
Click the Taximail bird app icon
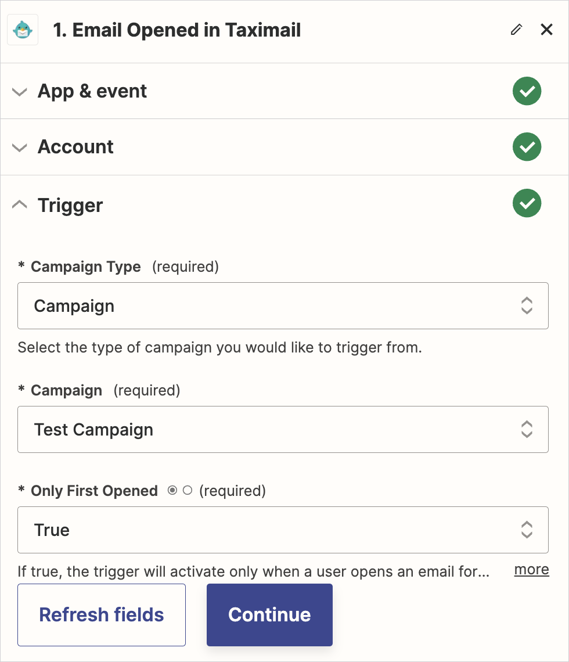click(23, 30)
